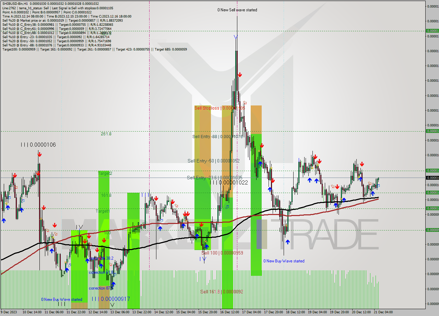The width and height of the screenshot is (439, 316).
Task: Click the '0 New Sell wave started' label
Action: pyautogui.click(x=237, y=10)
